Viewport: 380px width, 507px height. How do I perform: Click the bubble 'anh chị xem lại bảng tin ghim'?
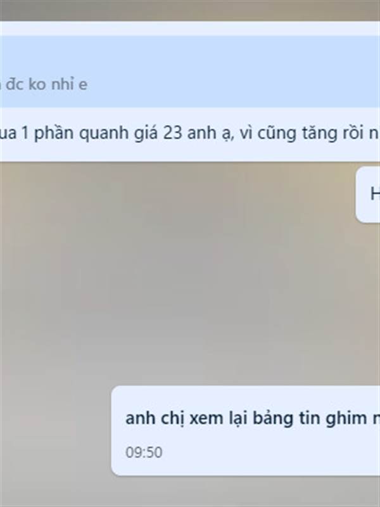tap(246, 430)
